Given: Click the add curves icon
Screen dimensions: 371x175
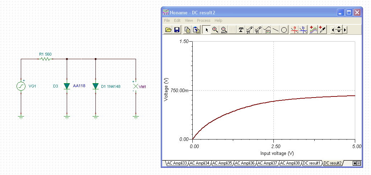Looking at the screenshot, I should 313,30.
